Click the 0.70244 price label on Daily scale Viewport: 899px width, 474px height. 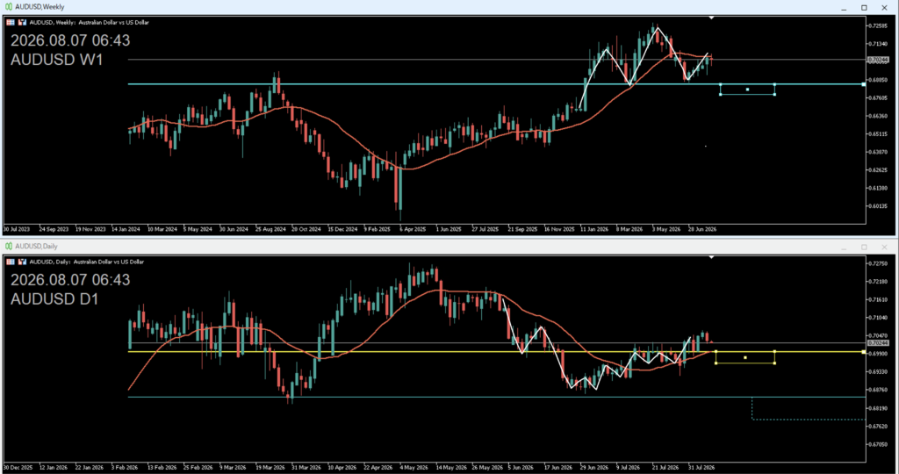click(x=878, y=342)
